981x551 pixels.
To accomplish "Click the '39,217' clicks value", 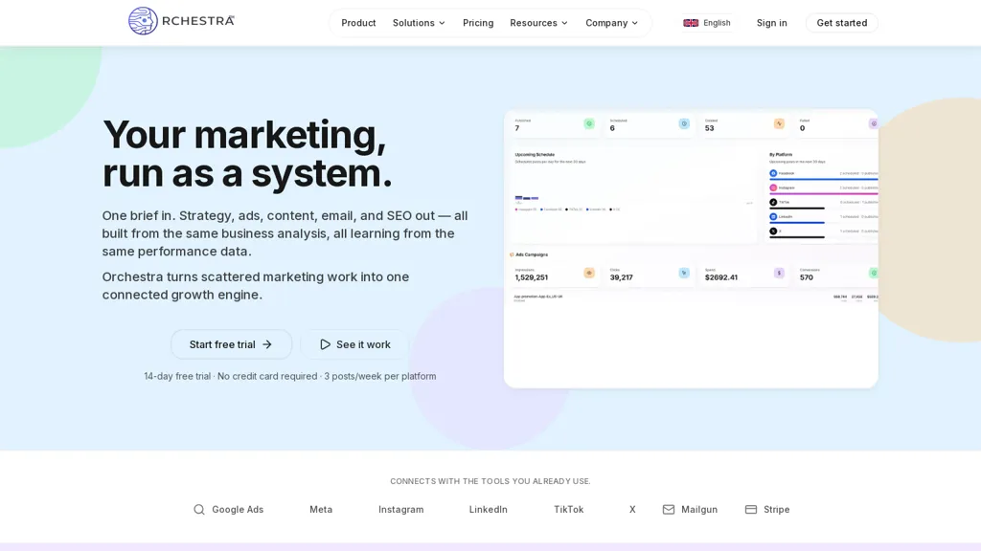I will point(621,277).
